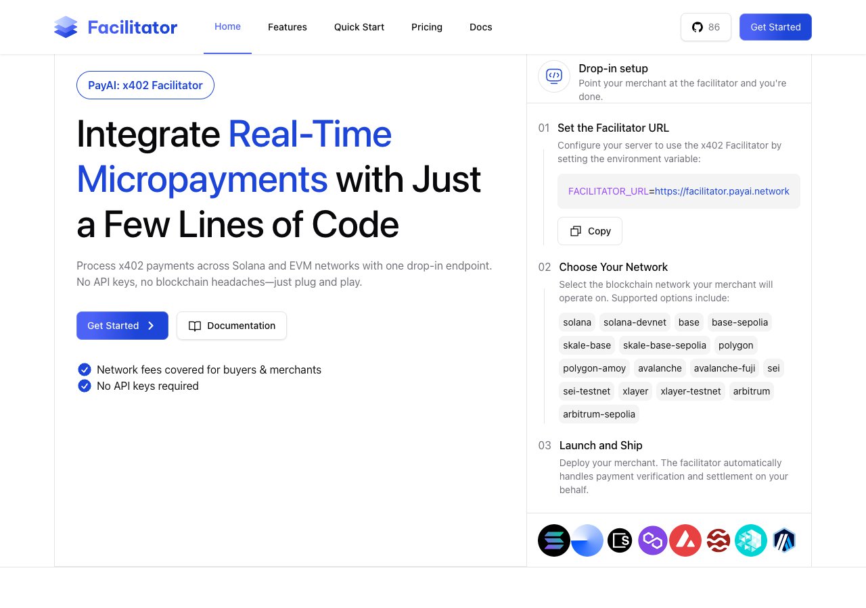Image resolution: width=866 pixels, height=608 pixels.
Task: Click the "Drop-in setup" title
Action: [x=613, y=68]
